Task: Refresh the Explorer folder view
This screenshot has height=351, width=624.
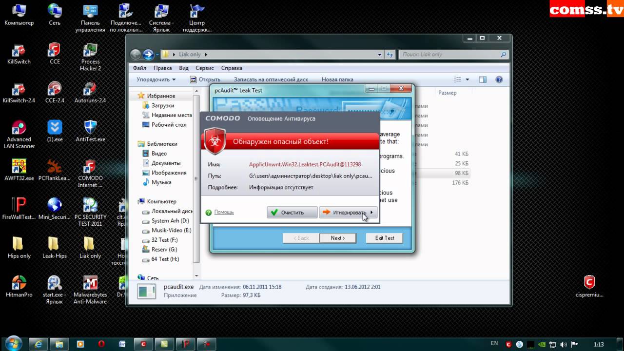Action: click(390, 55)
